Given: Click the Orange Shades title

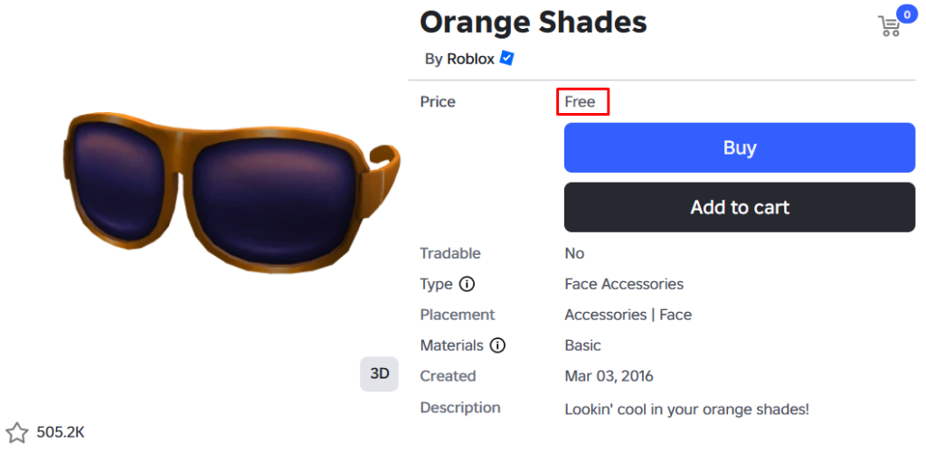Looking at the screenshot, I should (x=534, y=22).
